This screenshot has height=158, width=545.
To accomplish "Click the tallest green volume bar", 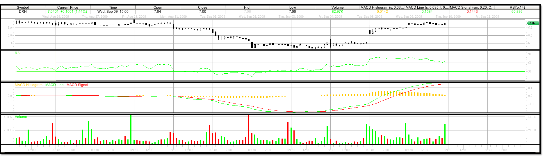I will click(x=131, y=130).
